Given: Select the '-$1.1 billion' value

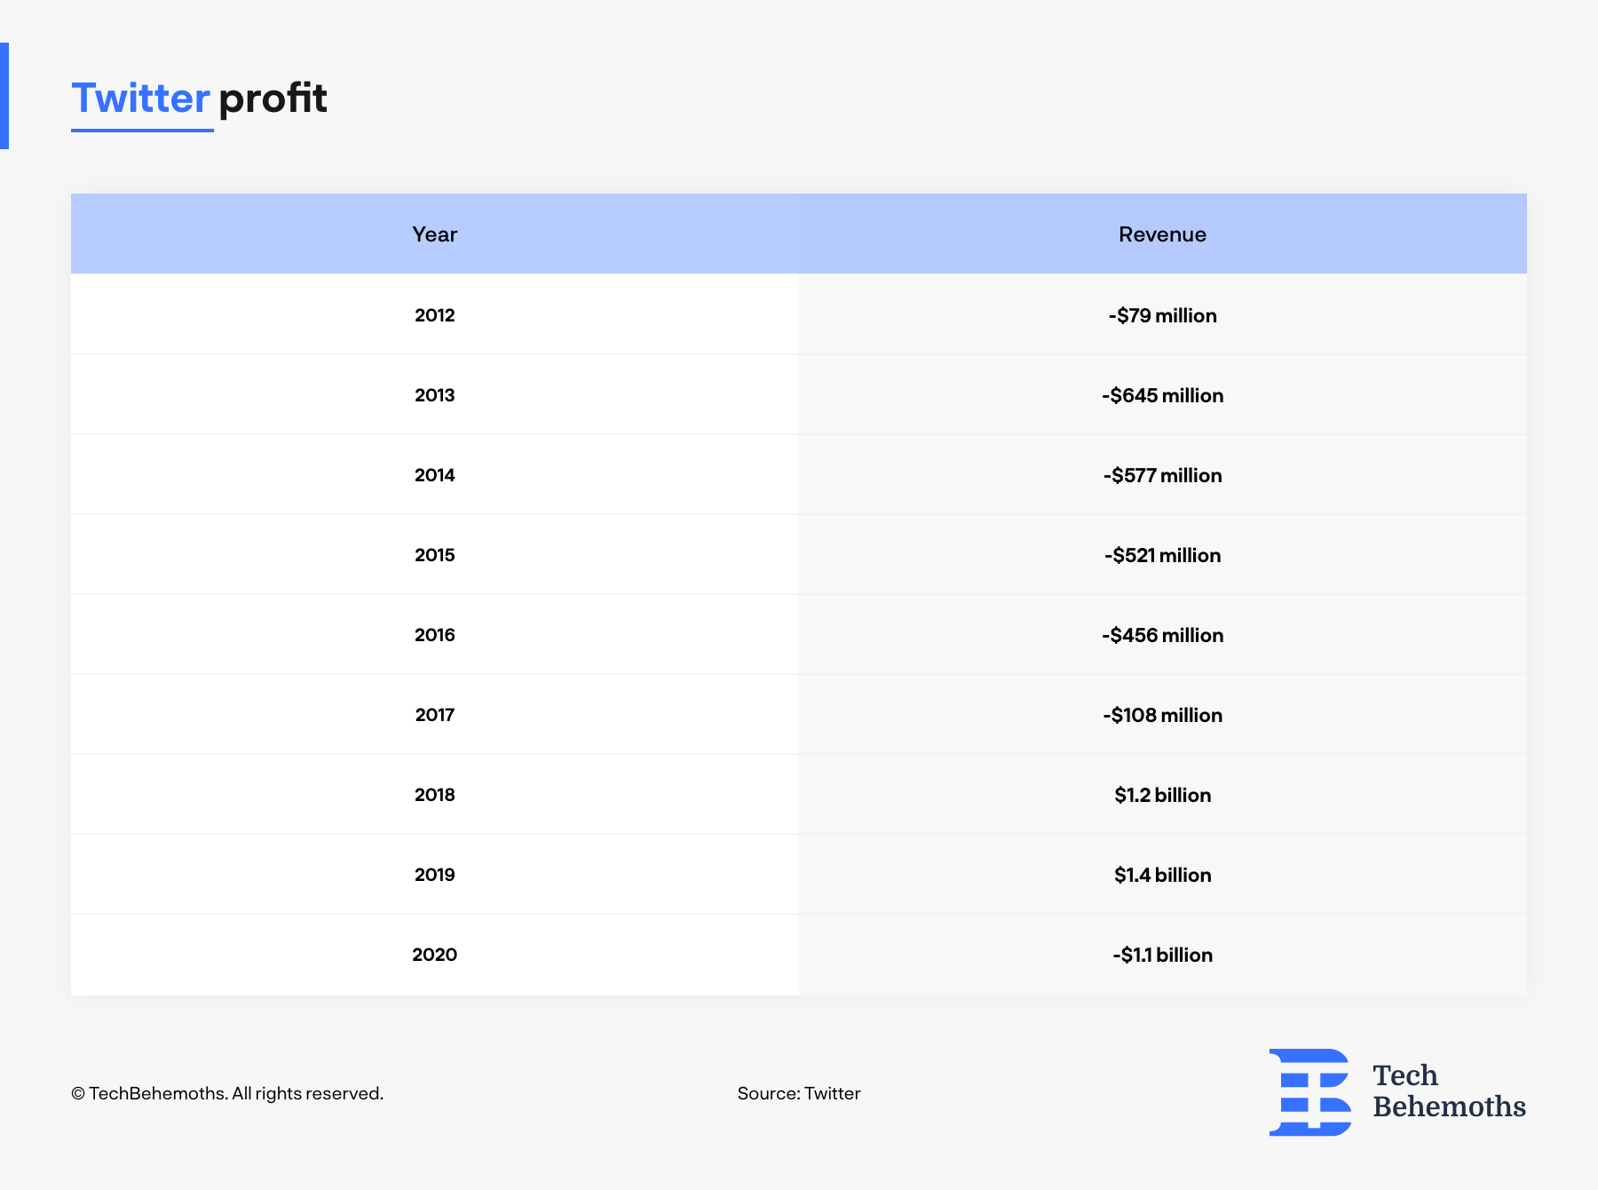Looking at the screenshot, I should point(1163,955).
